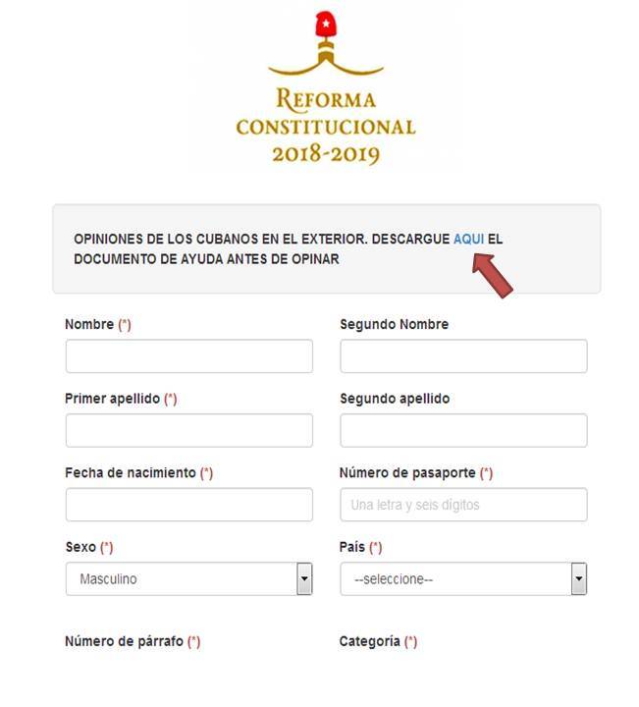Focus the Segundo Nombre input field
The height and width of the screenshot is (707, 639).
click(463, 356)
